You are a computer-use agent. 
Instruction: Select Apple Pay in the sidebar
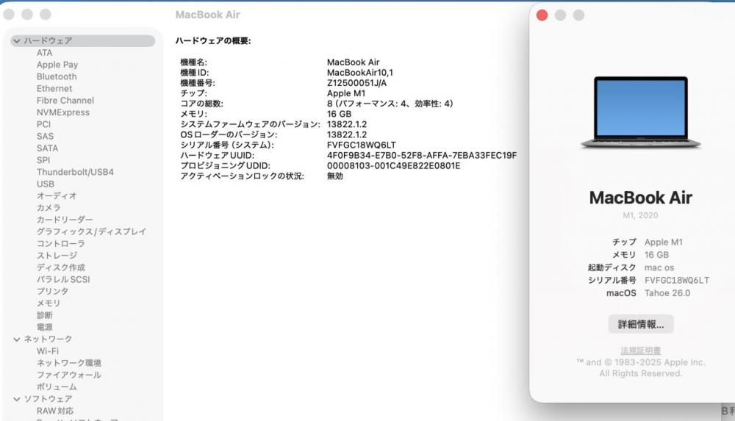(x=57, y=65)
